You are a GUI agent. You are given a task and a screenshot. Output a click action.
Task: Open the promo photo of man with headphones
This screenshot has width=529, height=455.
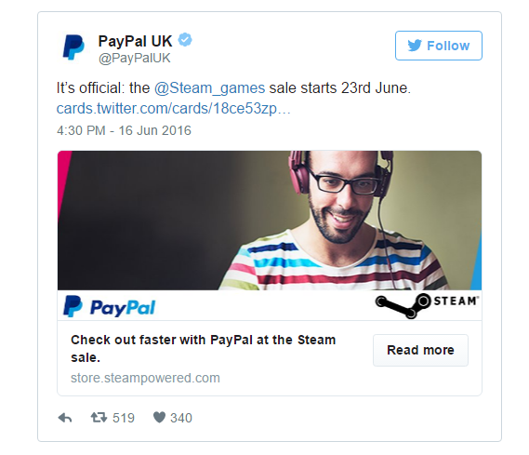[270, 221]
